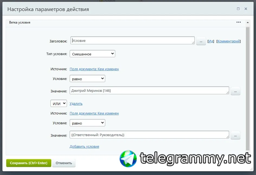Viewport: 256px width, 175px height.
Task: Open the Тип условия dropdown Смешанное
Action: click(92, 54)
